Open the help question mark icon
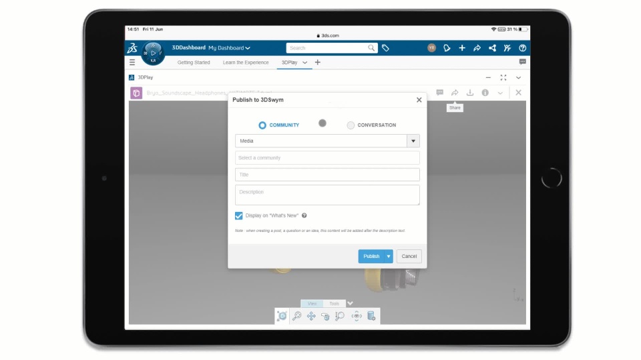 coord(522,48)
